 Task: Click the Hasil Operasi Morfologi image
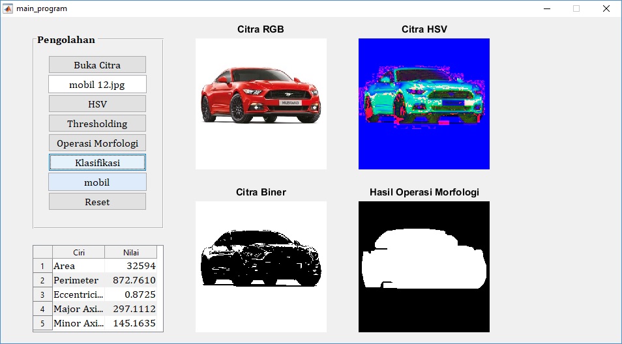424,266
